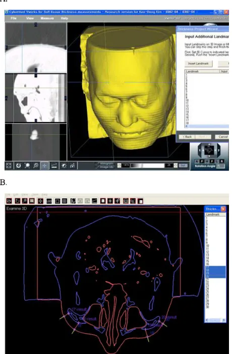Viewport: 232px width, 354px height.
Task: Click left scroll arrow in Thickness panel
Action: [x=207, y=320]
